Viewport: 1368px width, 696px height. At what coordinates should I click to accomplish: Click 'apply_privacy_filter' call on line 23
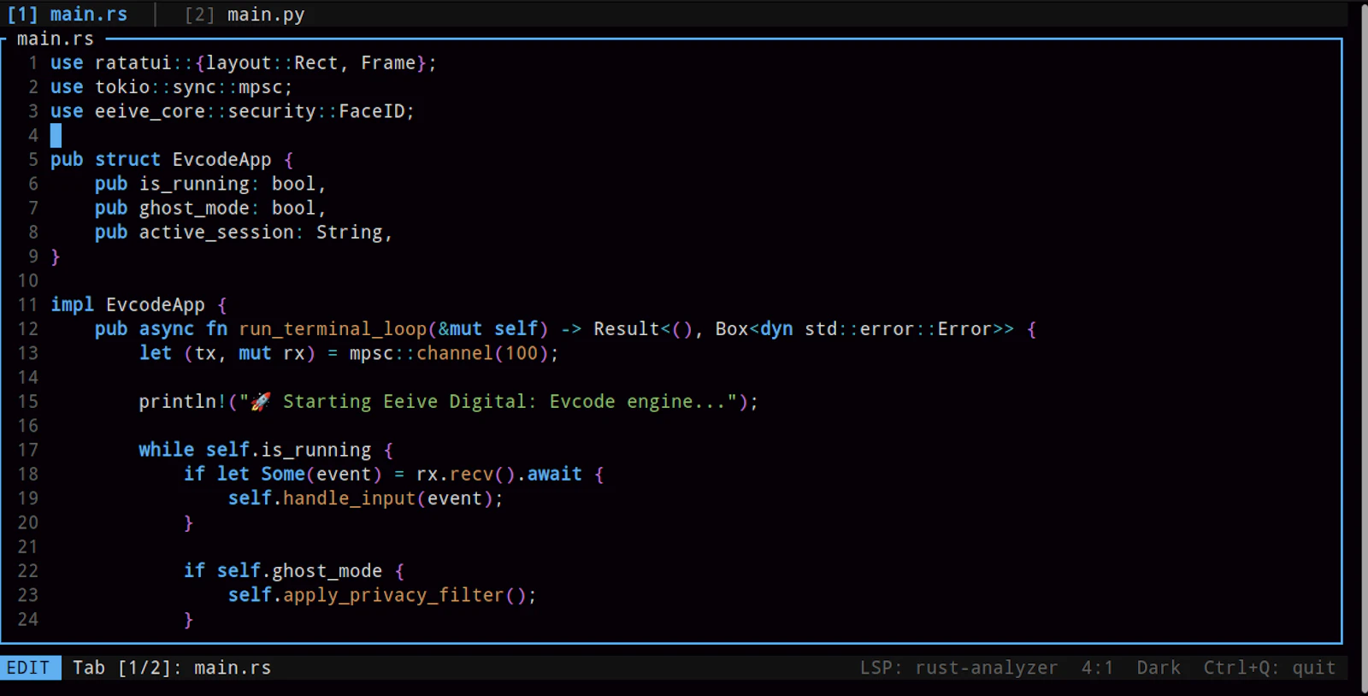394,595
